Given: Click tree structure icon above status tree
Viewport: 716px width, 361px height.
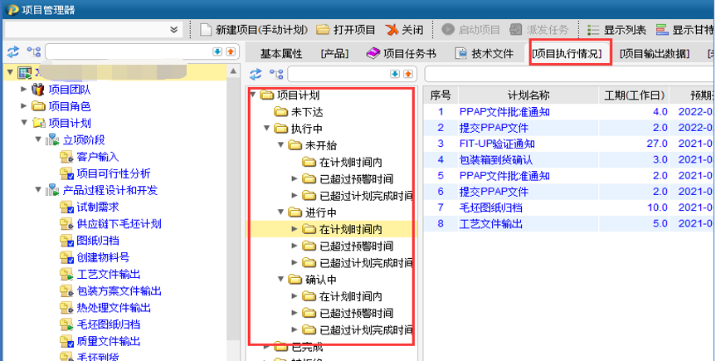Looking at the screenshot, I should click(275, 74).
